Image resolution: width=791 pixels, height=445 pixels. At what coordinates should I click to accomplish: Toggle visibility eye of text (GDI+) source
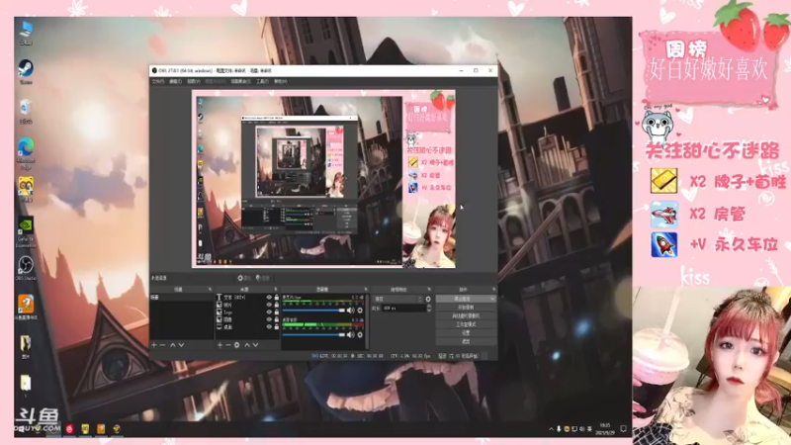(x=269, y=298)
